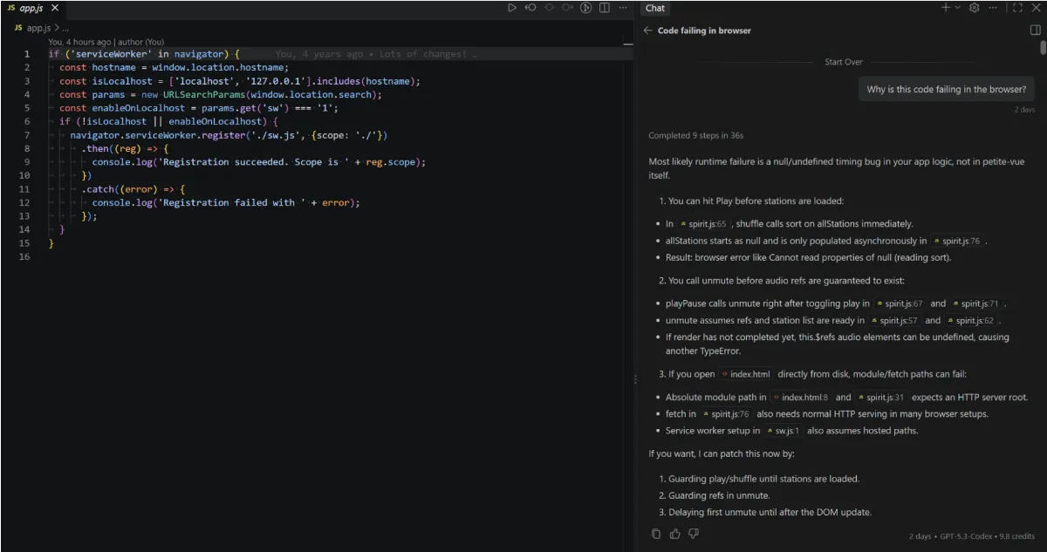
Task: Place cursor on line 7 register call
Action: click(x=229, y=135)
